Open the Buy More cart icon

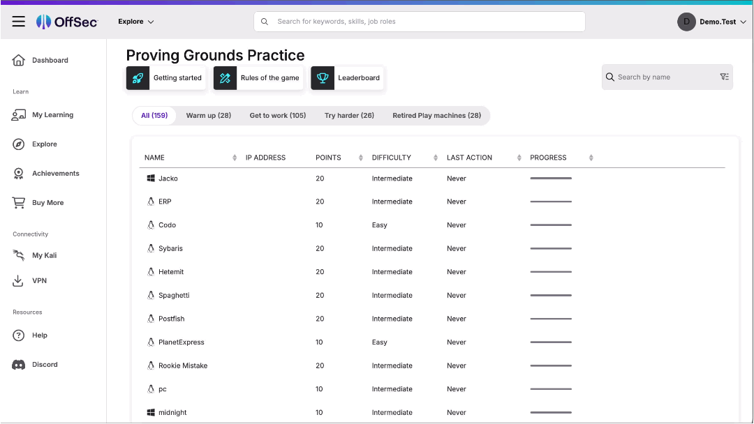[x=19, y=203]
